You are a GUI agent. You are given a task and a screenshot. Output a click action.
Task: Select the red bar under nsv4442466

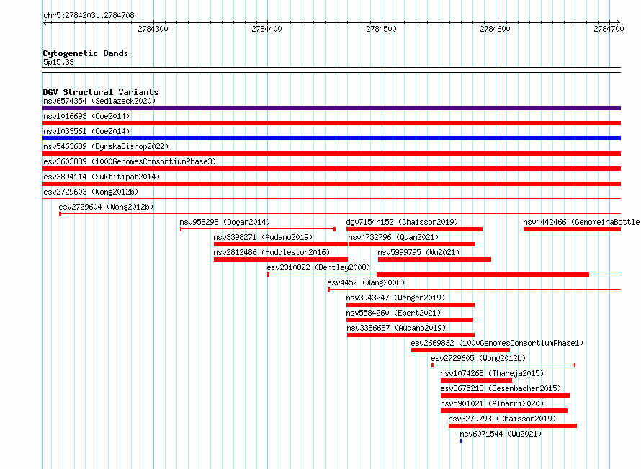[x=573, y=229]
